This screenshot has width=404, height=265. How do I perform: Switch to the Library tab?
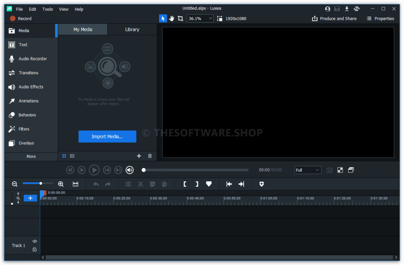coord(132,29)
